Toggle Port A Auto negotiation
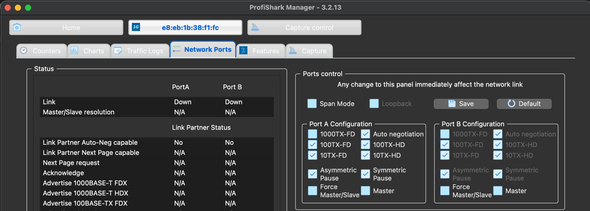 coord(366,134)
